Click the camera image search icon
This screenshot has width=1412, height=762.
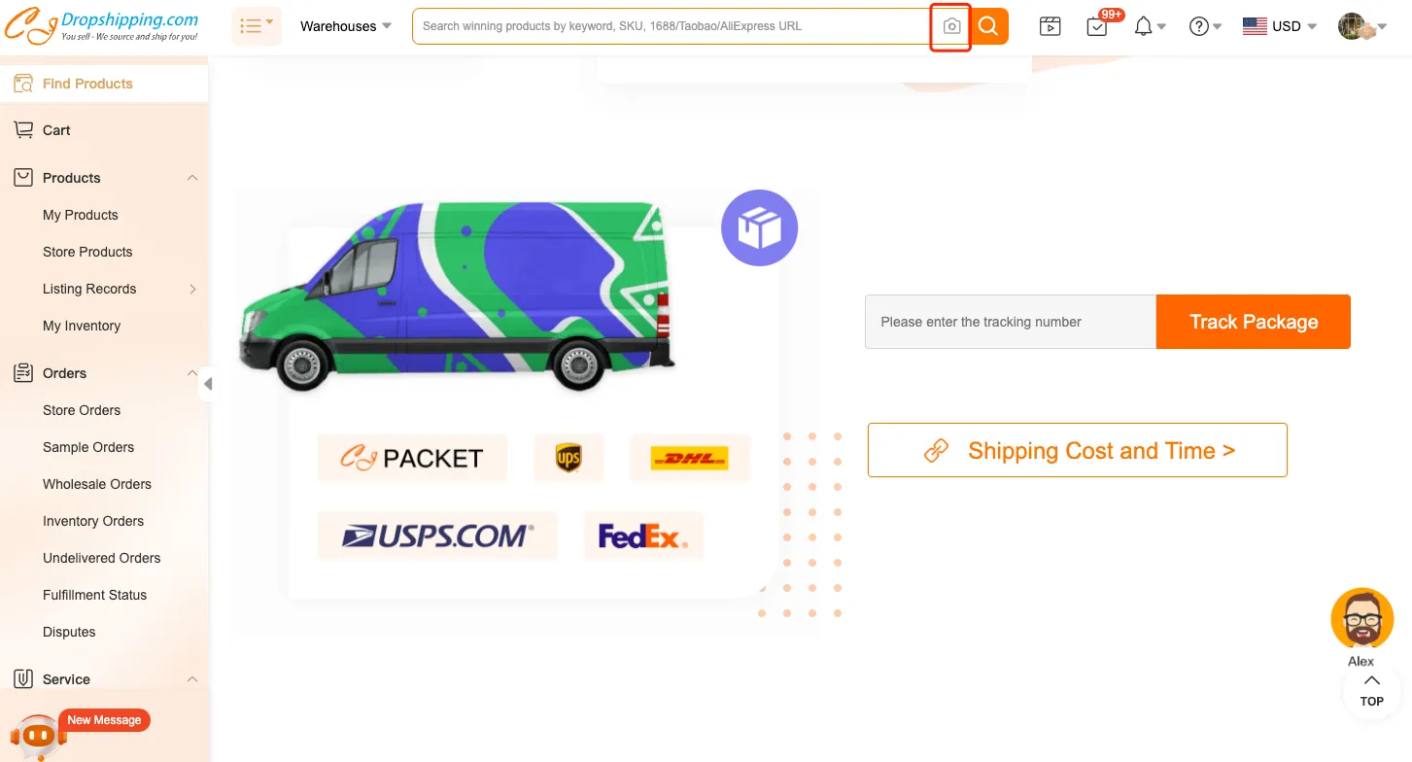click(951, 26)
